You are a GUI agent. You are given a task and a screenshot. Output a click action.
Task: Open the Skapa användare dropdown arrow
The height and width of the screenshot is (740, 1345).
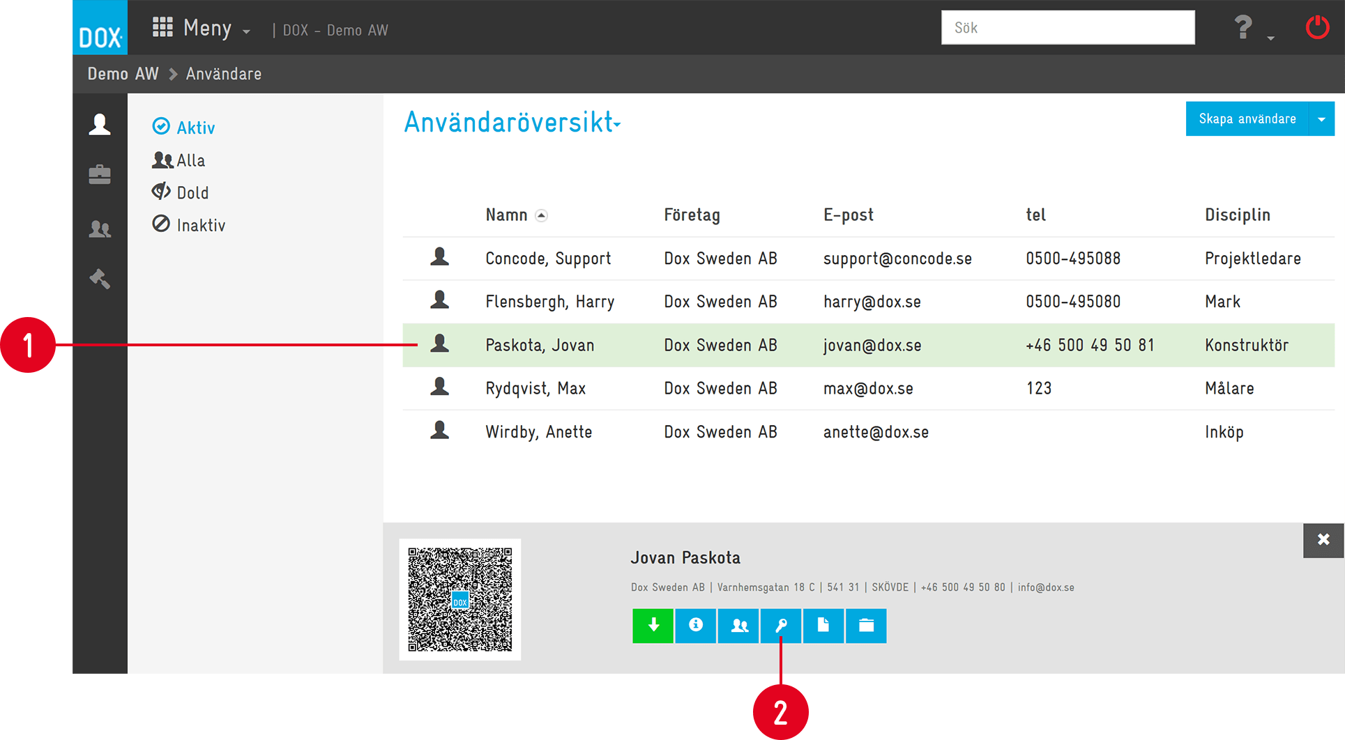pyautogui.click(x=1321, y=119)
